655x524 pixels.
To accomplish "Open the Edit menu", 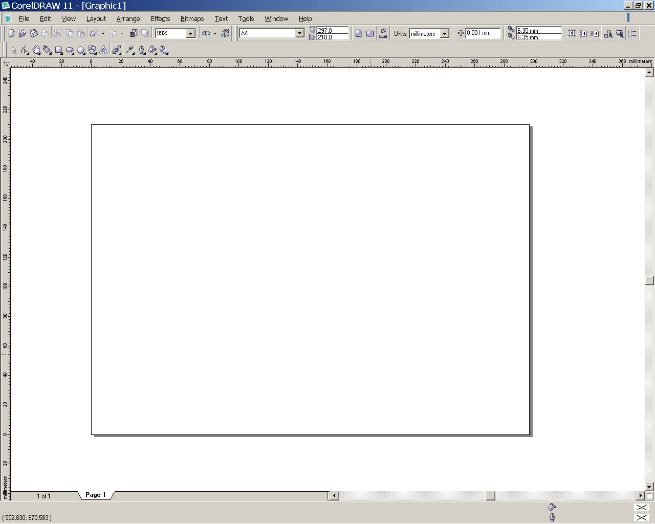I will pyautogui.click(x=46, y=18).
